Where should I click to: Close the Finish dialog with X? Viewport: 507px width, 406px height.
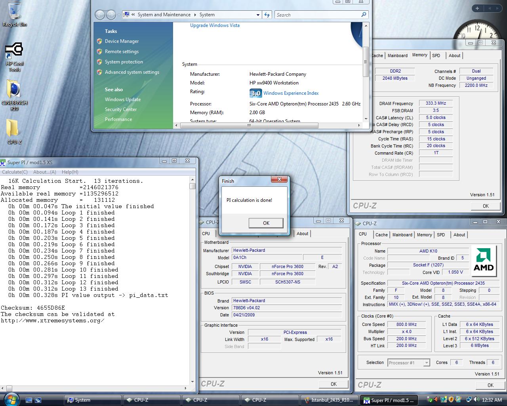click(x=279, y=180)
